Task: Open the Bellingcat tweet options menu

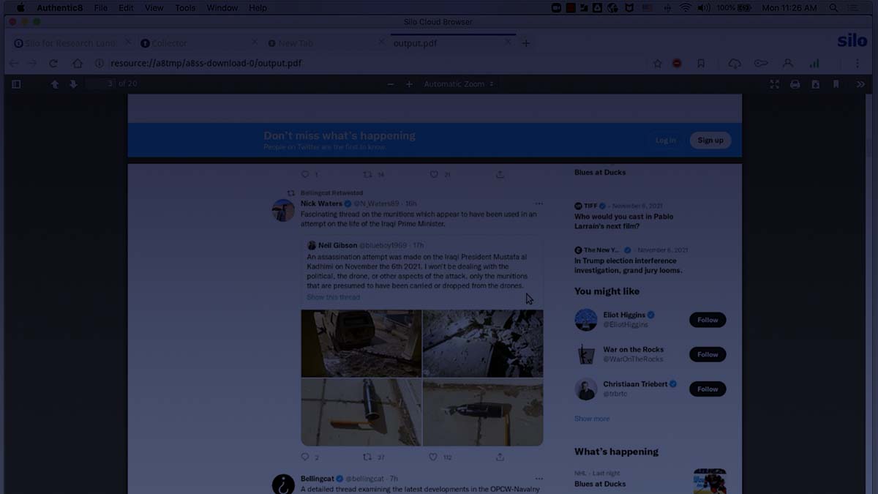Action: 539,479
